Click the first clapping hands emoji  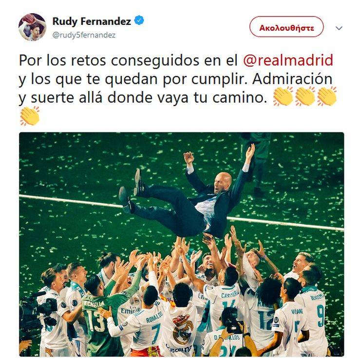[x=283, y=96]
